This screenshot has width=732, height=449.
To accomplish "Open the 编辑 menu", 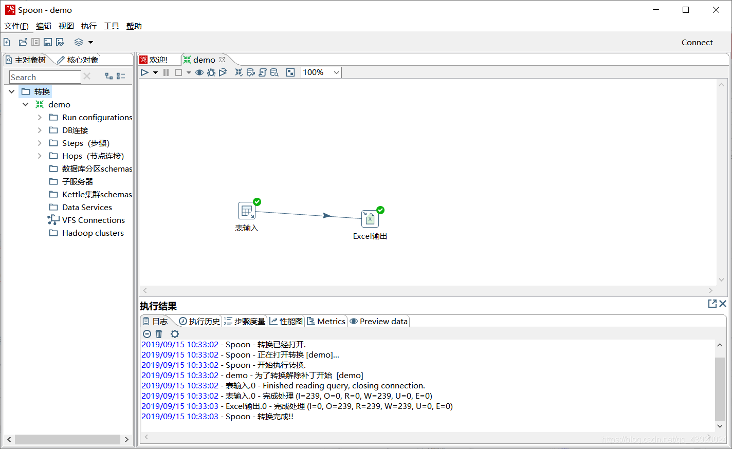I will click(x=44, y=26).
